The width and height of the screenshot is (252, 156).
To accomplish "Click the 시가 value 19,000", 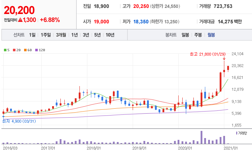I will 101,22.
